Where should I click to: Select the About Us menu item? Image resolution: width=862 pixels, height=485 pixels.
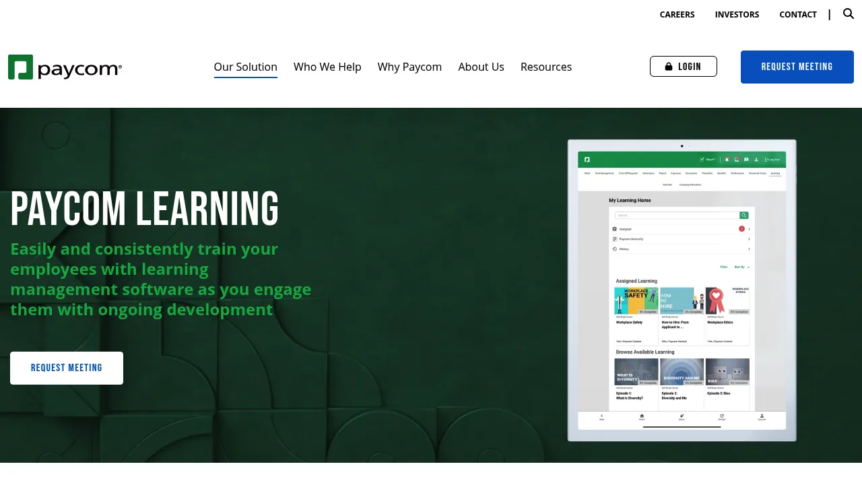pos(481,67)
